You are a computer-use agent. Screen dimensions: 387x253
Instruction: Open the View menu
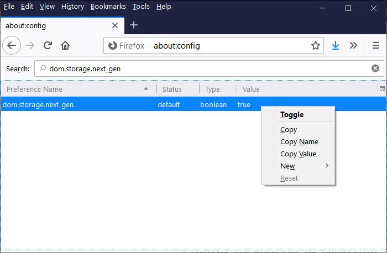47,7
